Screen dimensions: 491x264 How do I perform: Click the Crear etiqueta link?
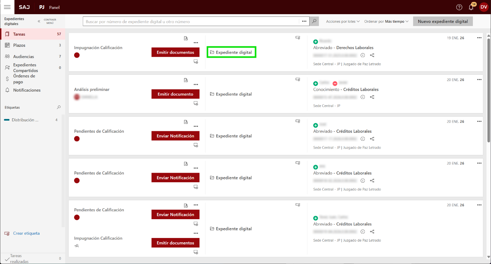click(26, 233)
